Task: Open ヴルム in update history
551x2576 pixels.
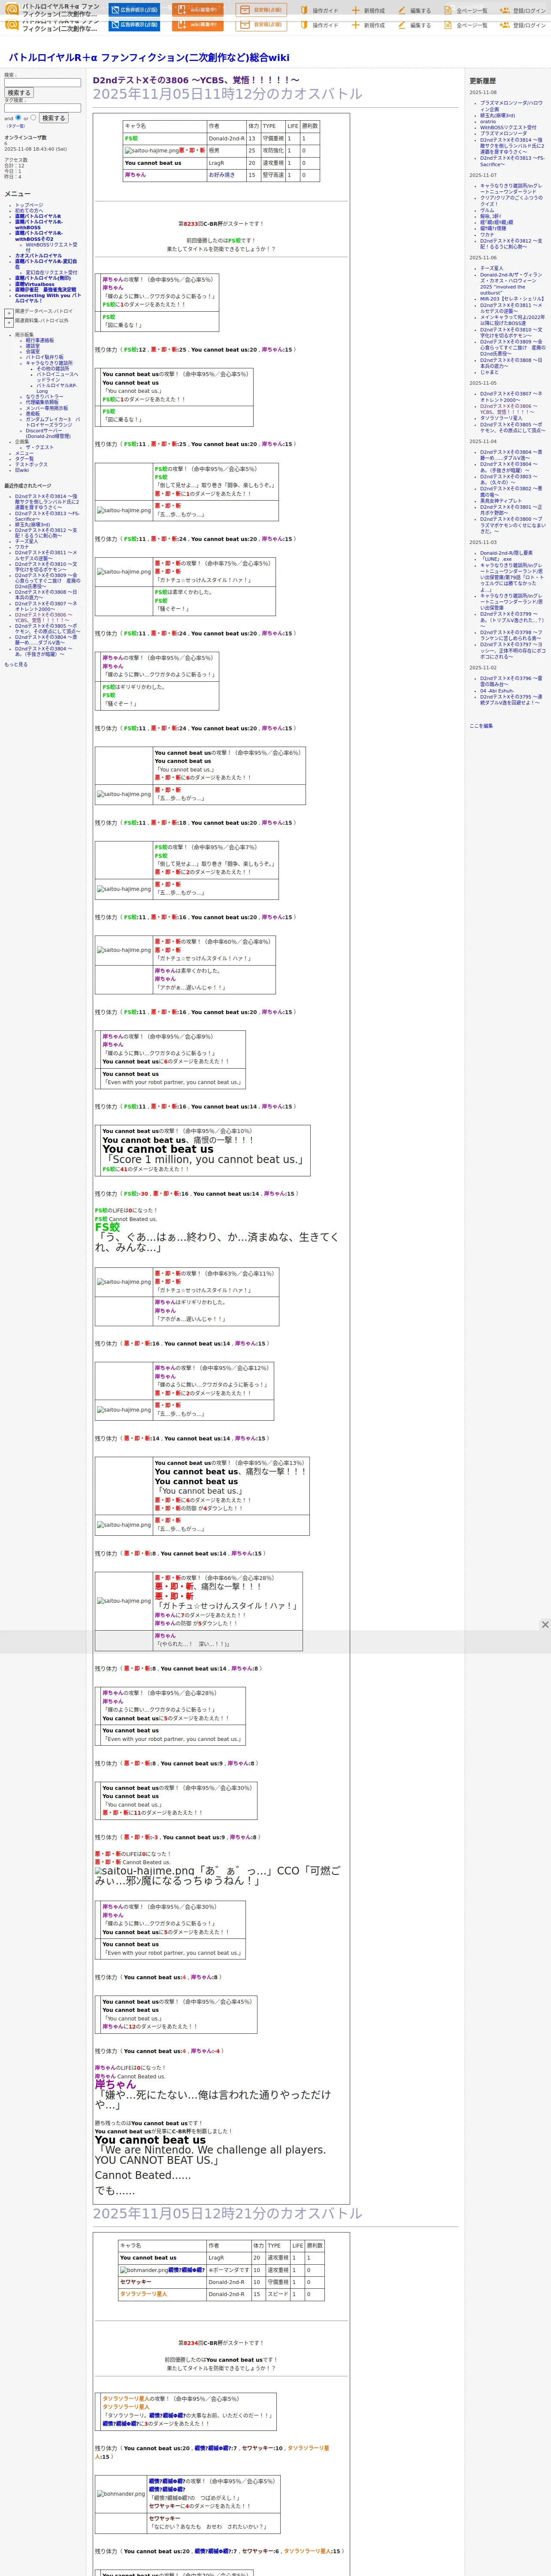Action: pos(487,210)
